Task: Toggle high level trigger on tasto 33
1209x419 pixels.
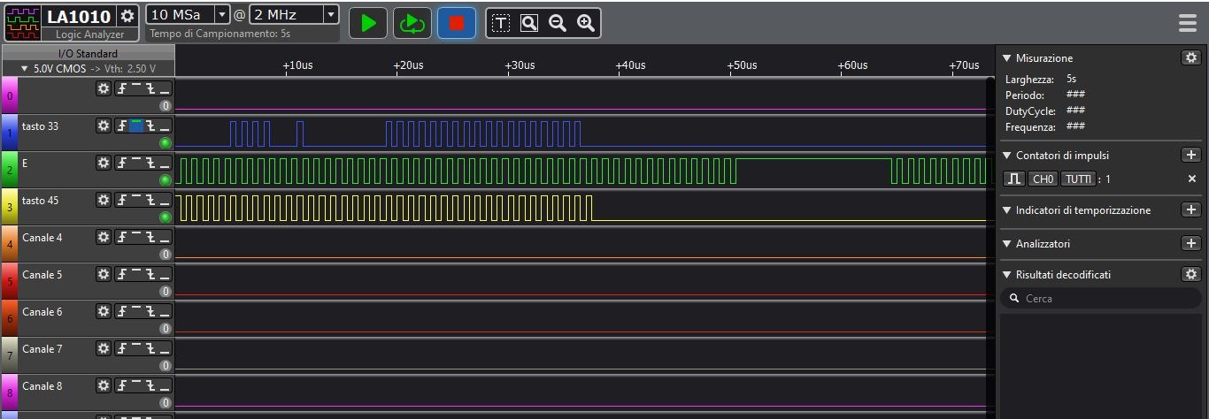Action: (136, 126)
